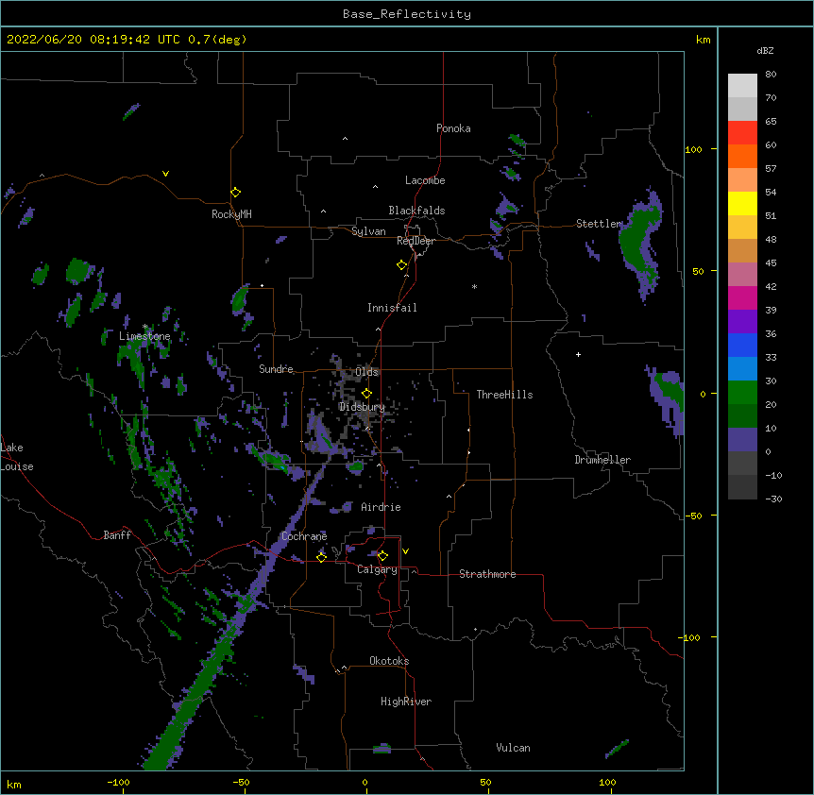
Task: Click the Okotoks label
Action: pyautogui.click(x=389, y=661)
